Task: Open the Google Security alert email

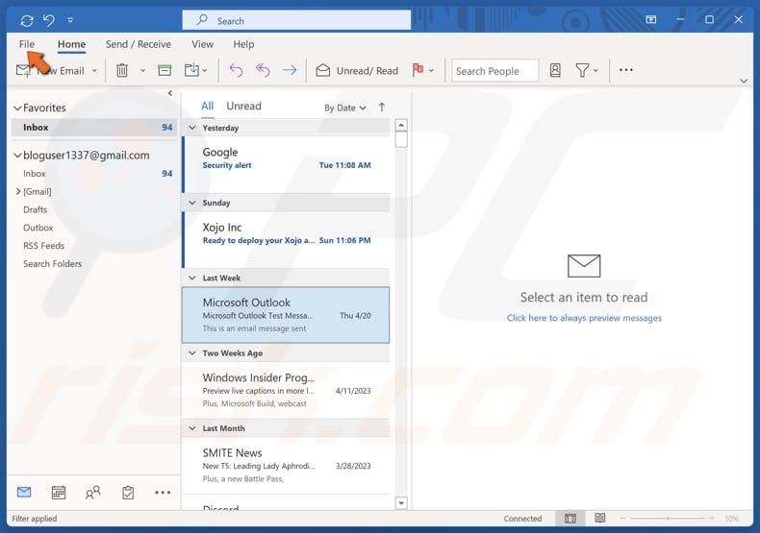Action: click(x=286, y=164)
